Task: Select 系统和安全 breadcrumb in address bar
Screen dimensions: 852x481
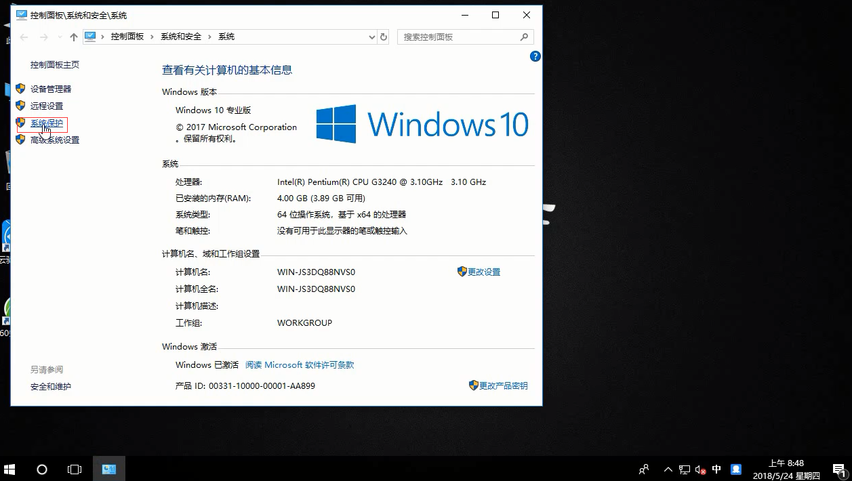Action: coord(181,37)
